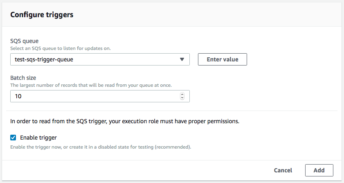Screen dimensions: 344x183
Task: Click the 'Select an SQS queue' helper text
Action: pyautogui.click(x=60, y=48)
